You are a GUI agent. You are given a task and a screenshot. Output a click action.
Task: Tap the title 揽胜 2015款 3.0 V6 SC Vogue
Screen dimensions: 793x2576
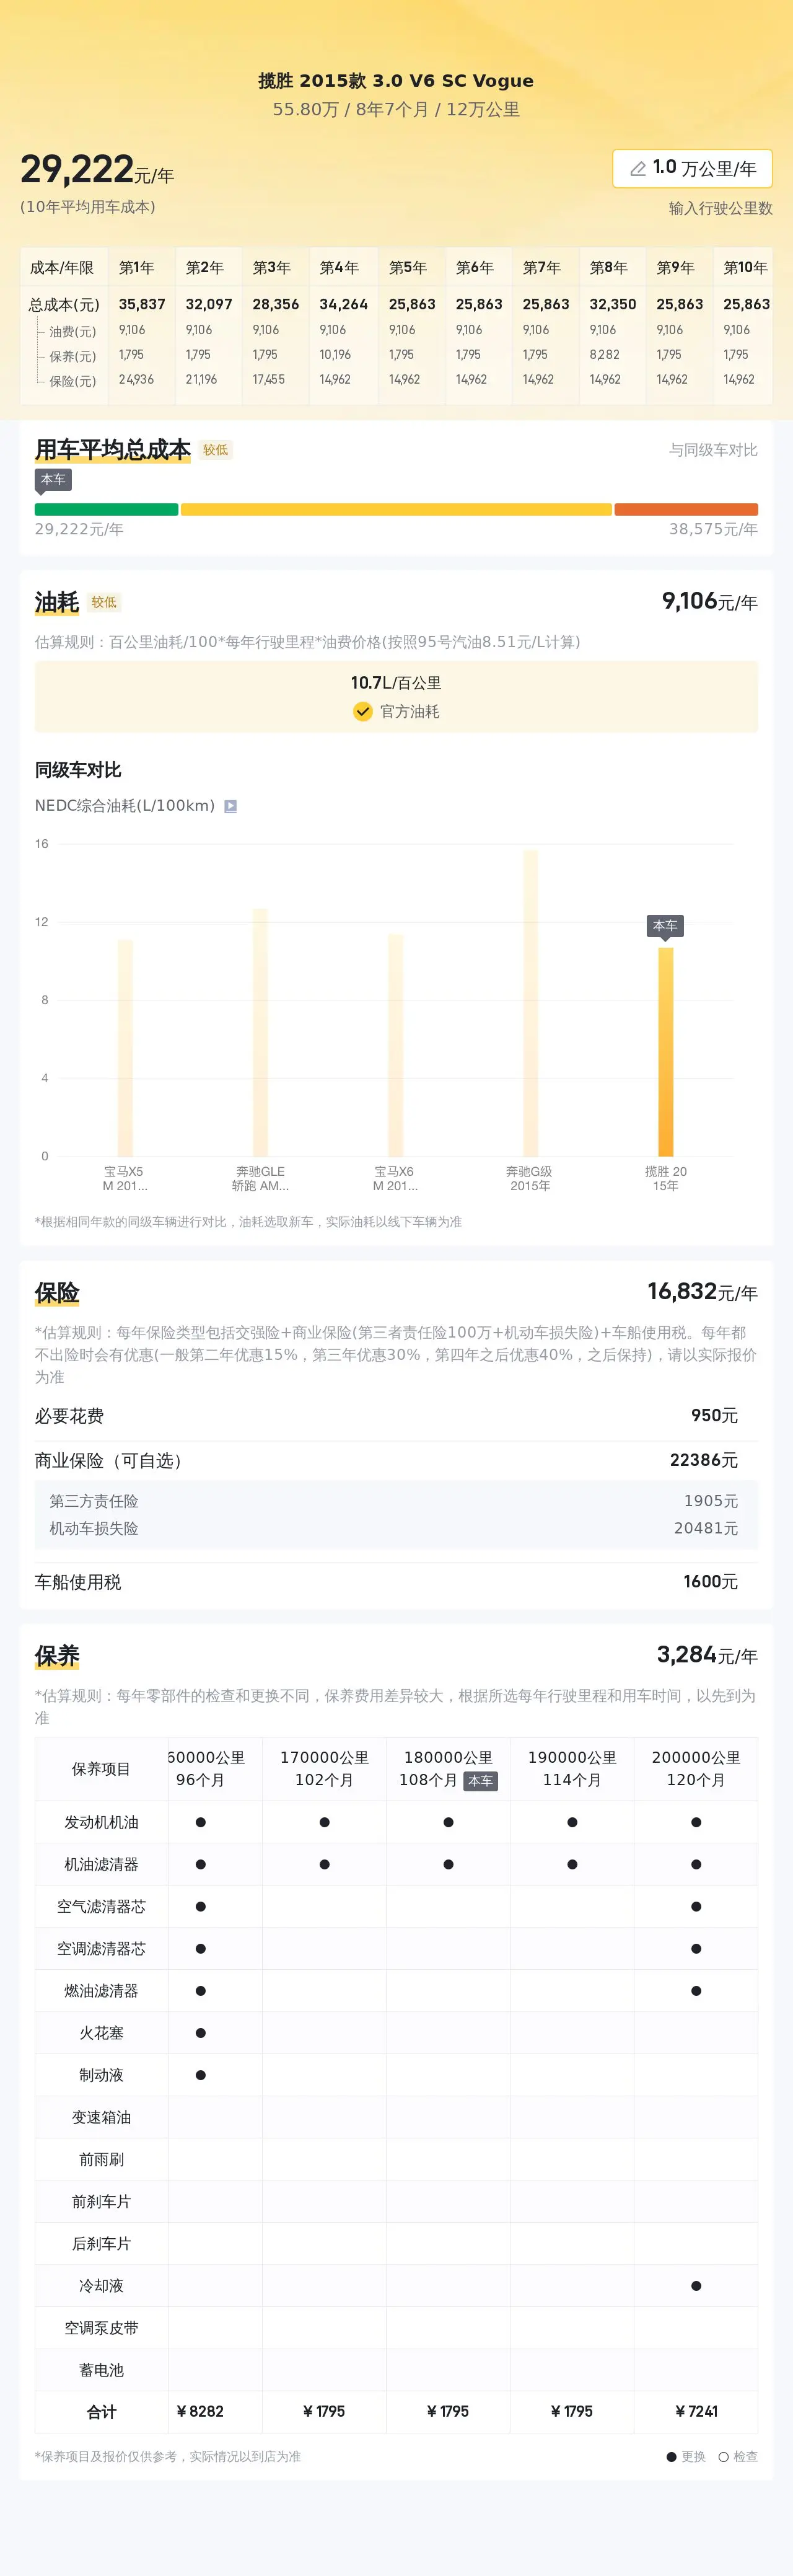pyautogui.click(x=396, y=81)
